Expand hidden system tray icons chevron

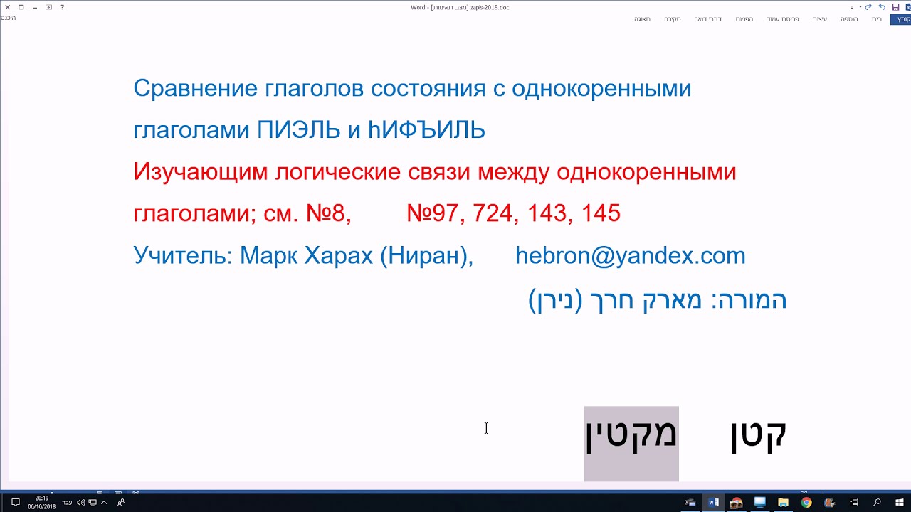(104, 503)
